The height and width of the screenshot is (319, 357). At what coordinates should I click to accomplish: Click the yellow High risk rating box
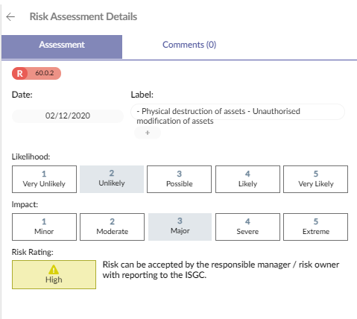54,274
